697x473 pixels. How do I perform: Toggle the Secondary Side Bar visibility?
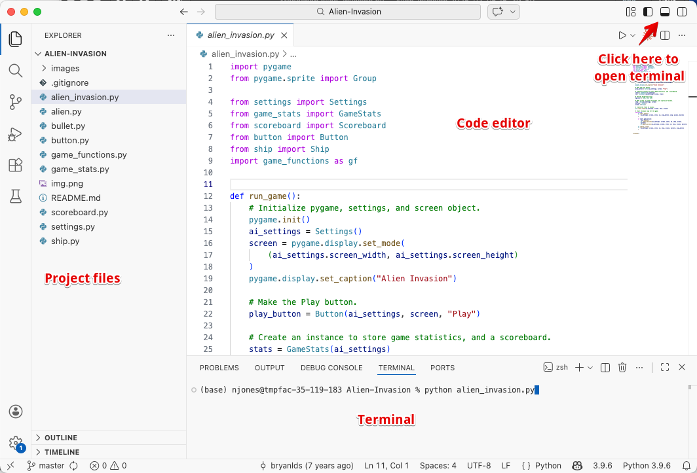coord(682,12)
